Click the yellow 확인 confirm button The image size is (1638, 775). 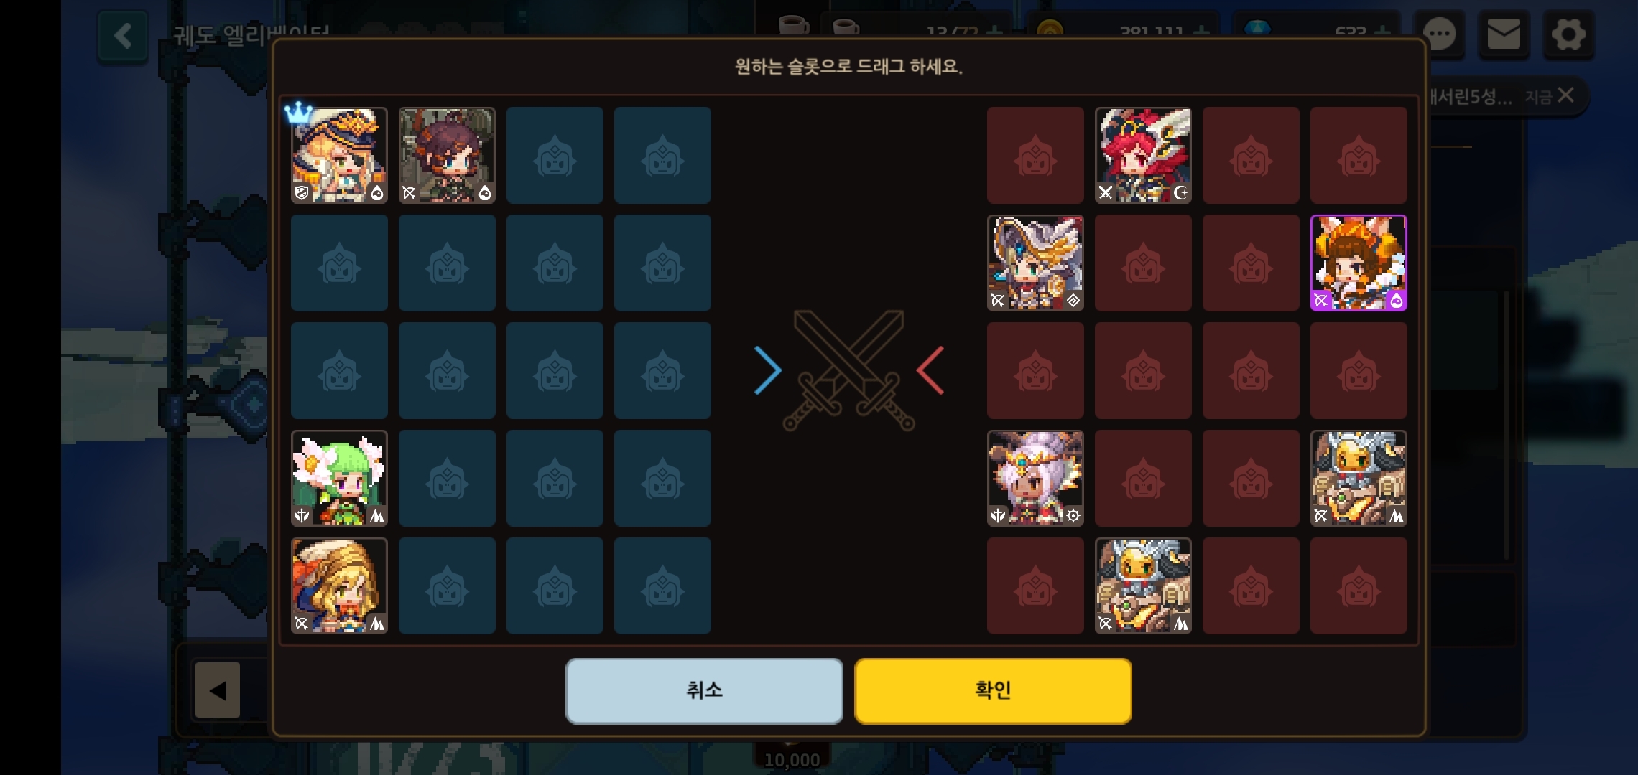[993, 690]
